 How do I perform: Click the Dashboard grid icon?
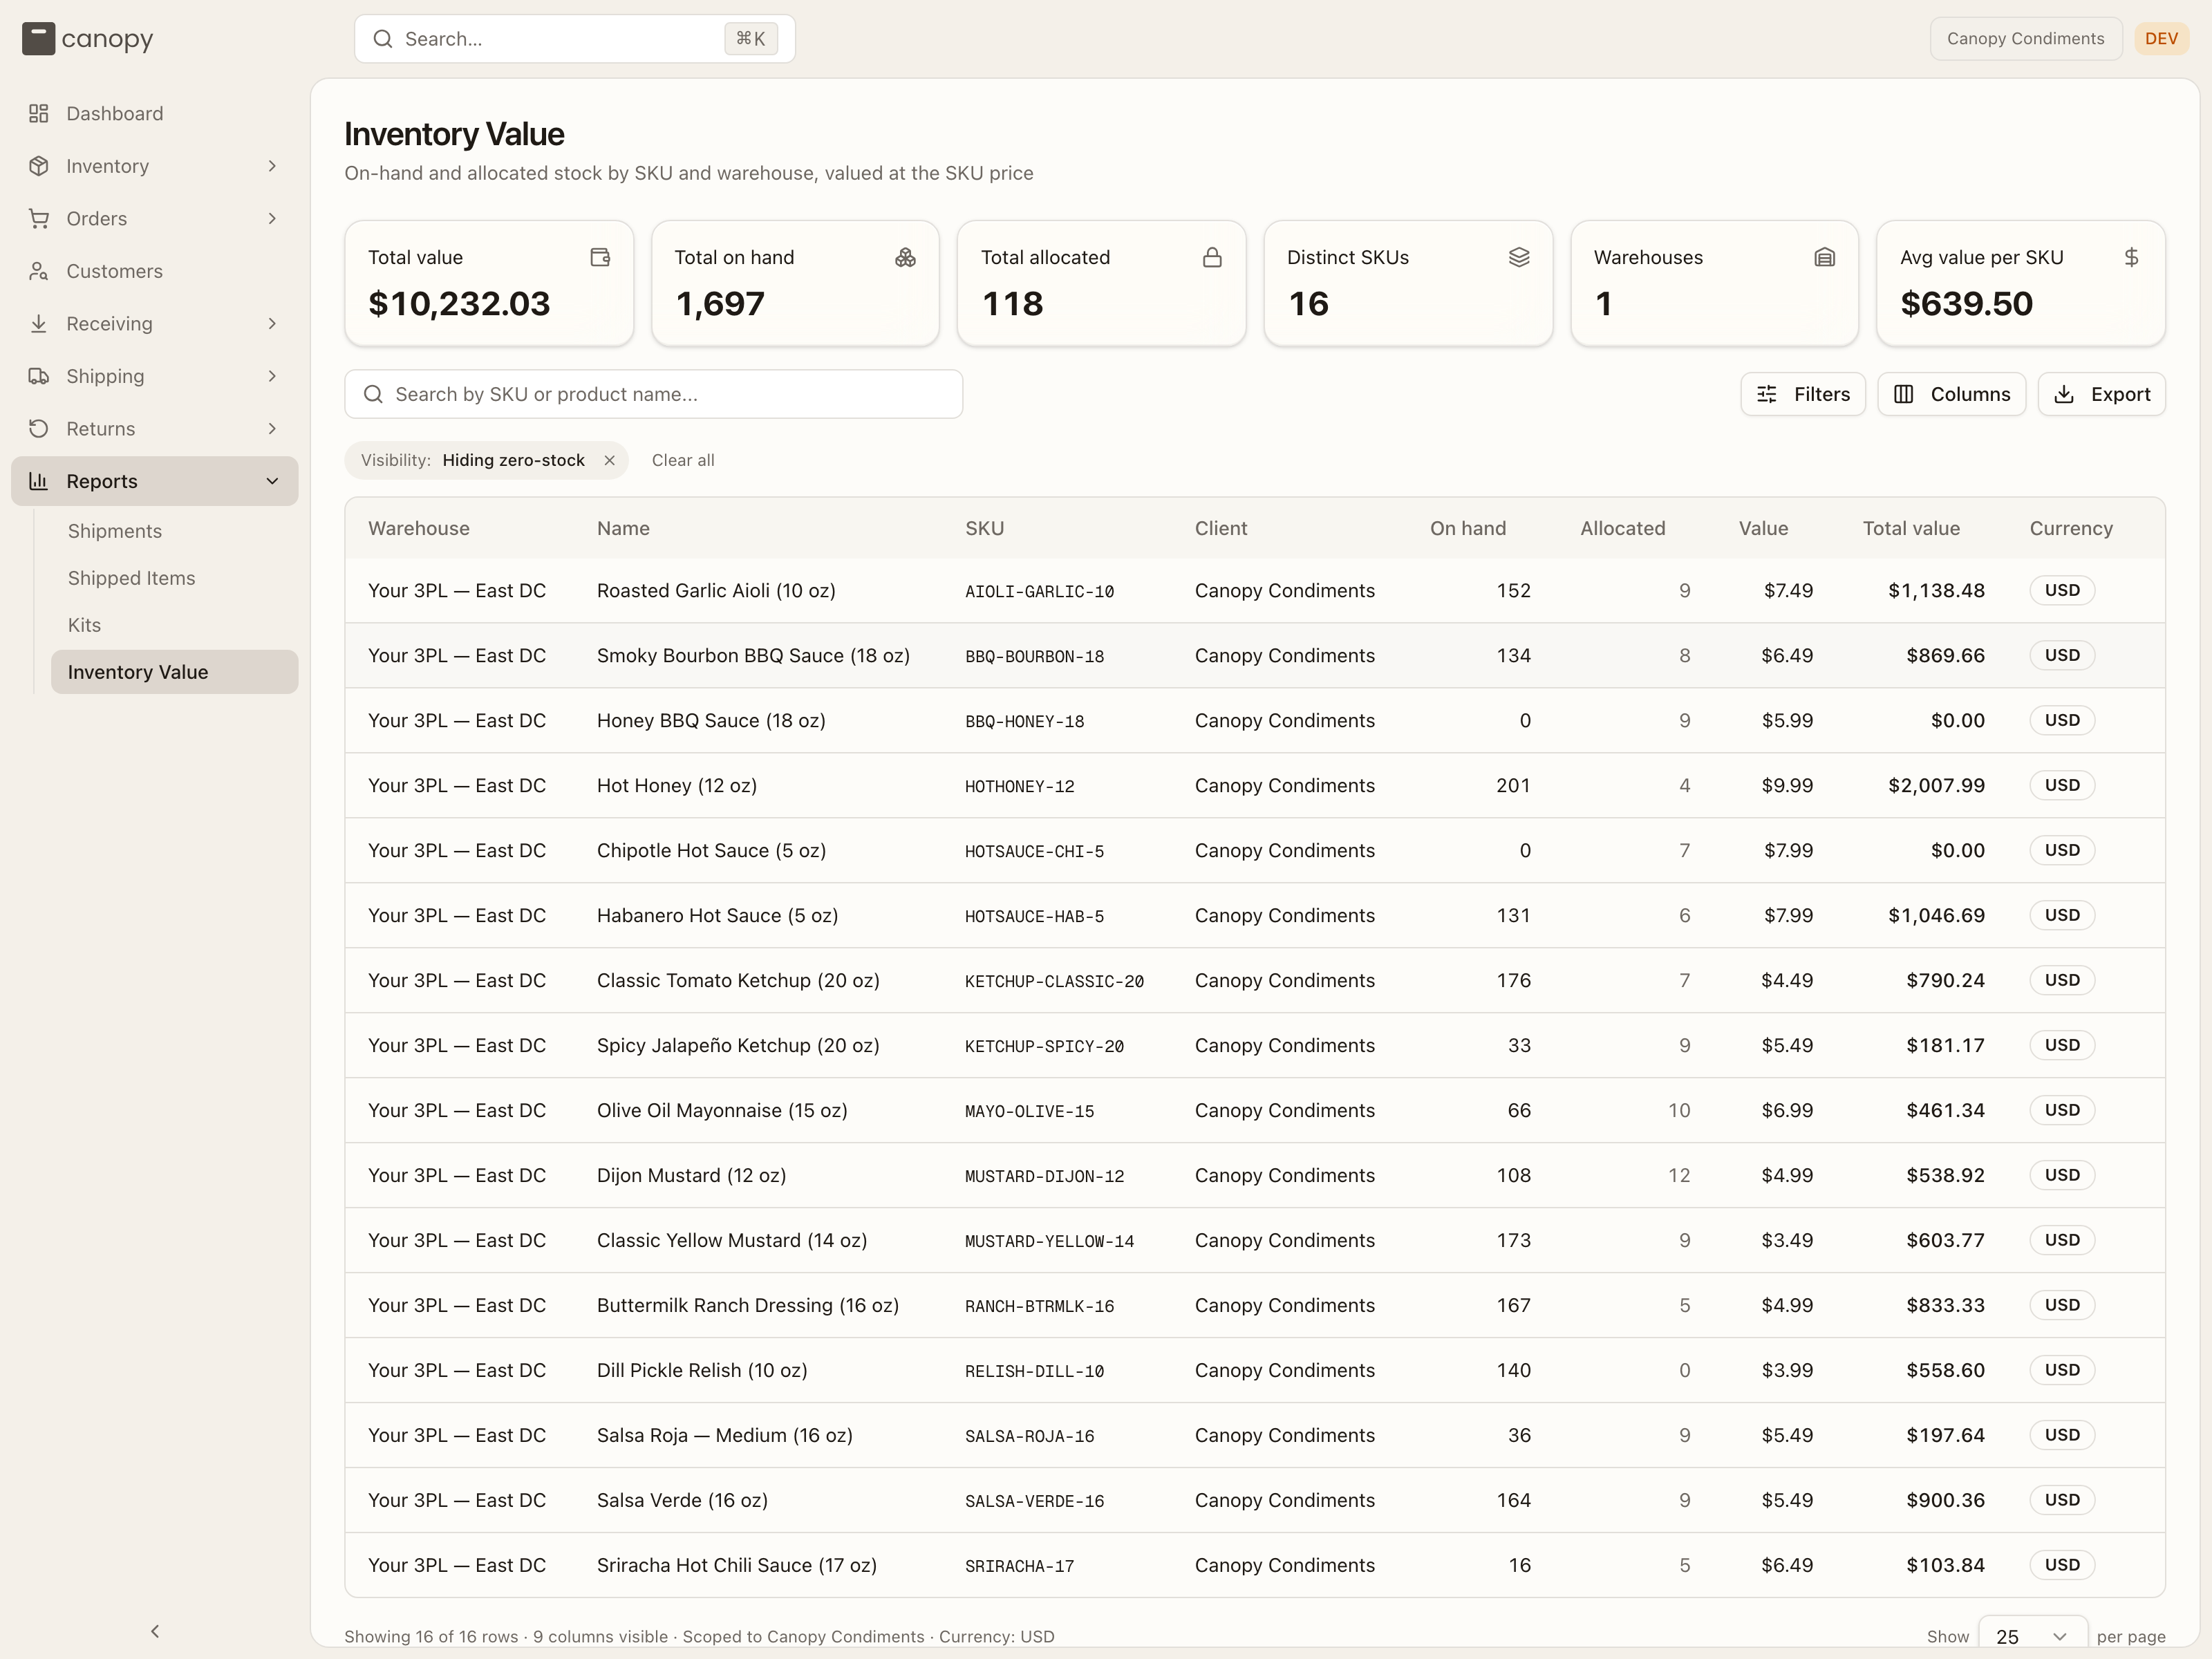(x=39, y=114)
